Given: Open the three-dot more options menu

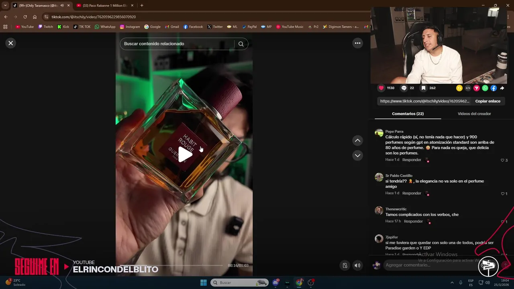Looking at the screenshot, I should click(357, 43).
